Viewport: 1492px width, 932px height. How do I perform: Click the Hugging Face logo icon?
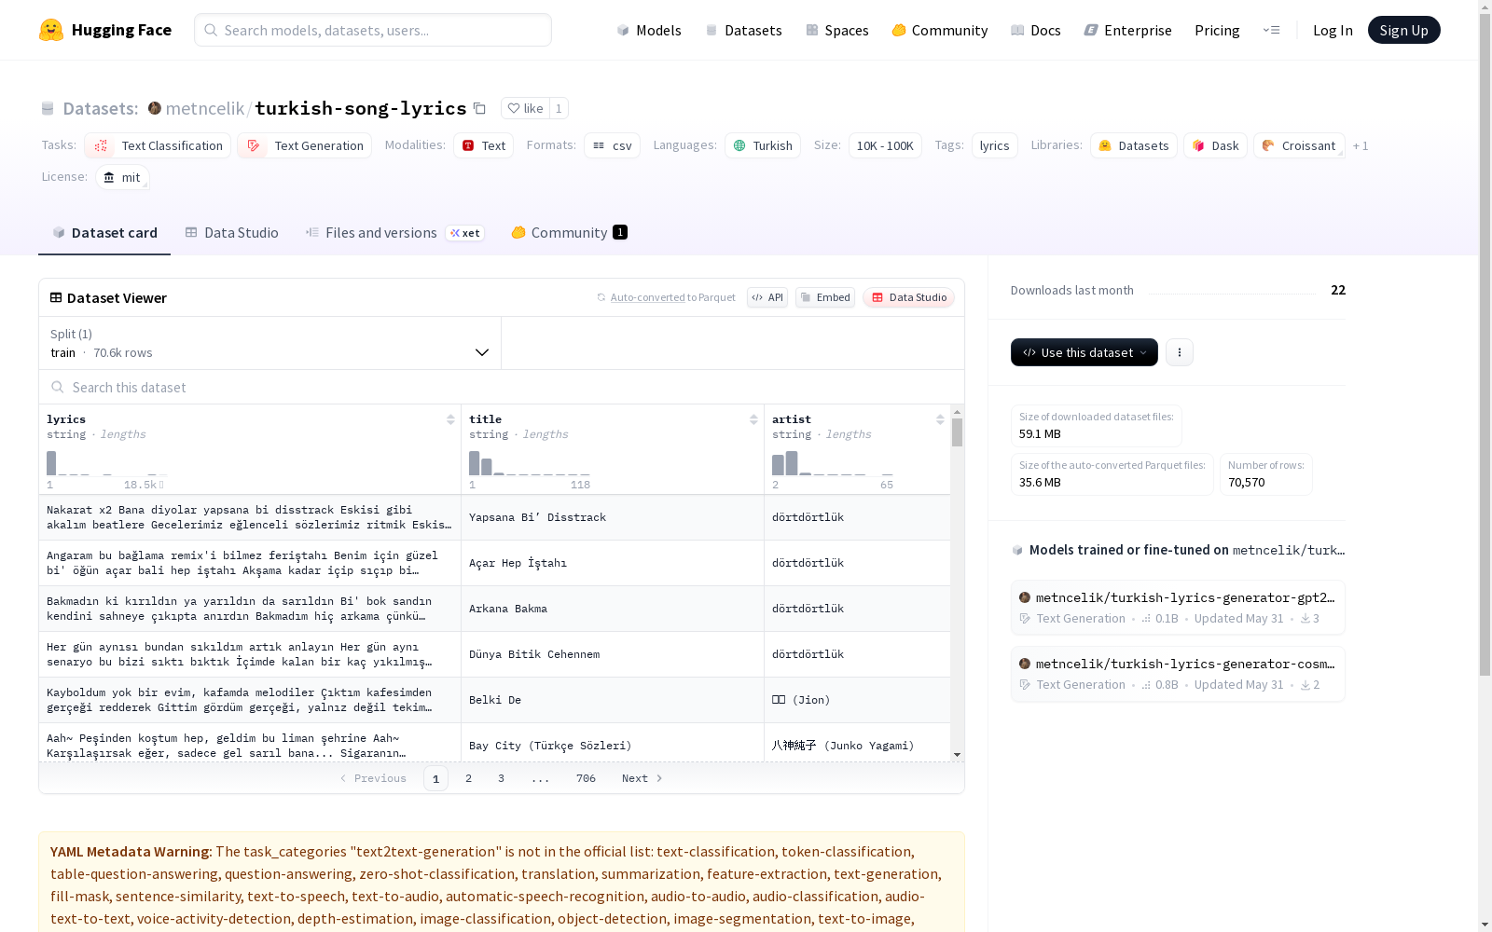[51, 30]
